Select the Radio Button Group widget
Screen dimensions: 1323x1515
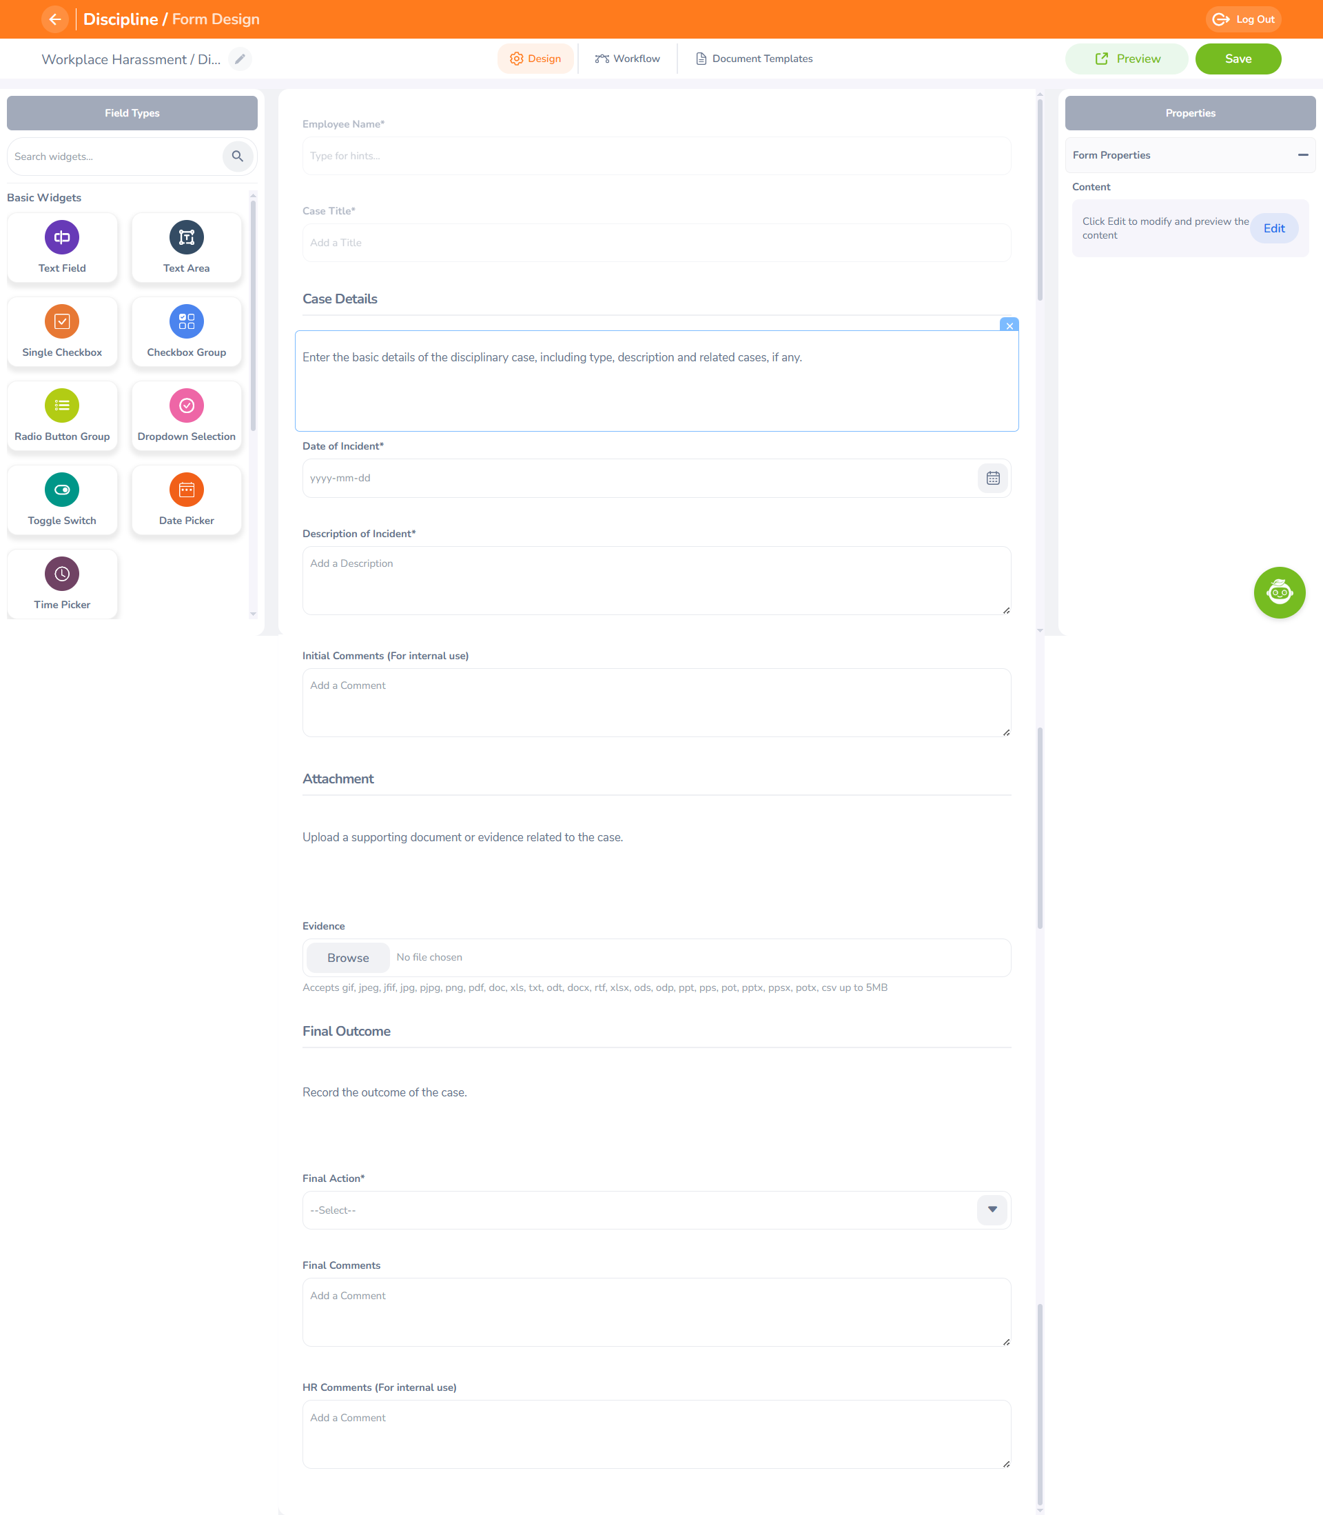pos(62,416)
